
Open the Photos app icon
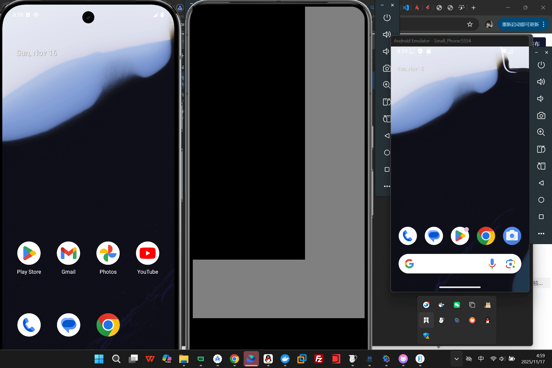[x=108, y=253]
